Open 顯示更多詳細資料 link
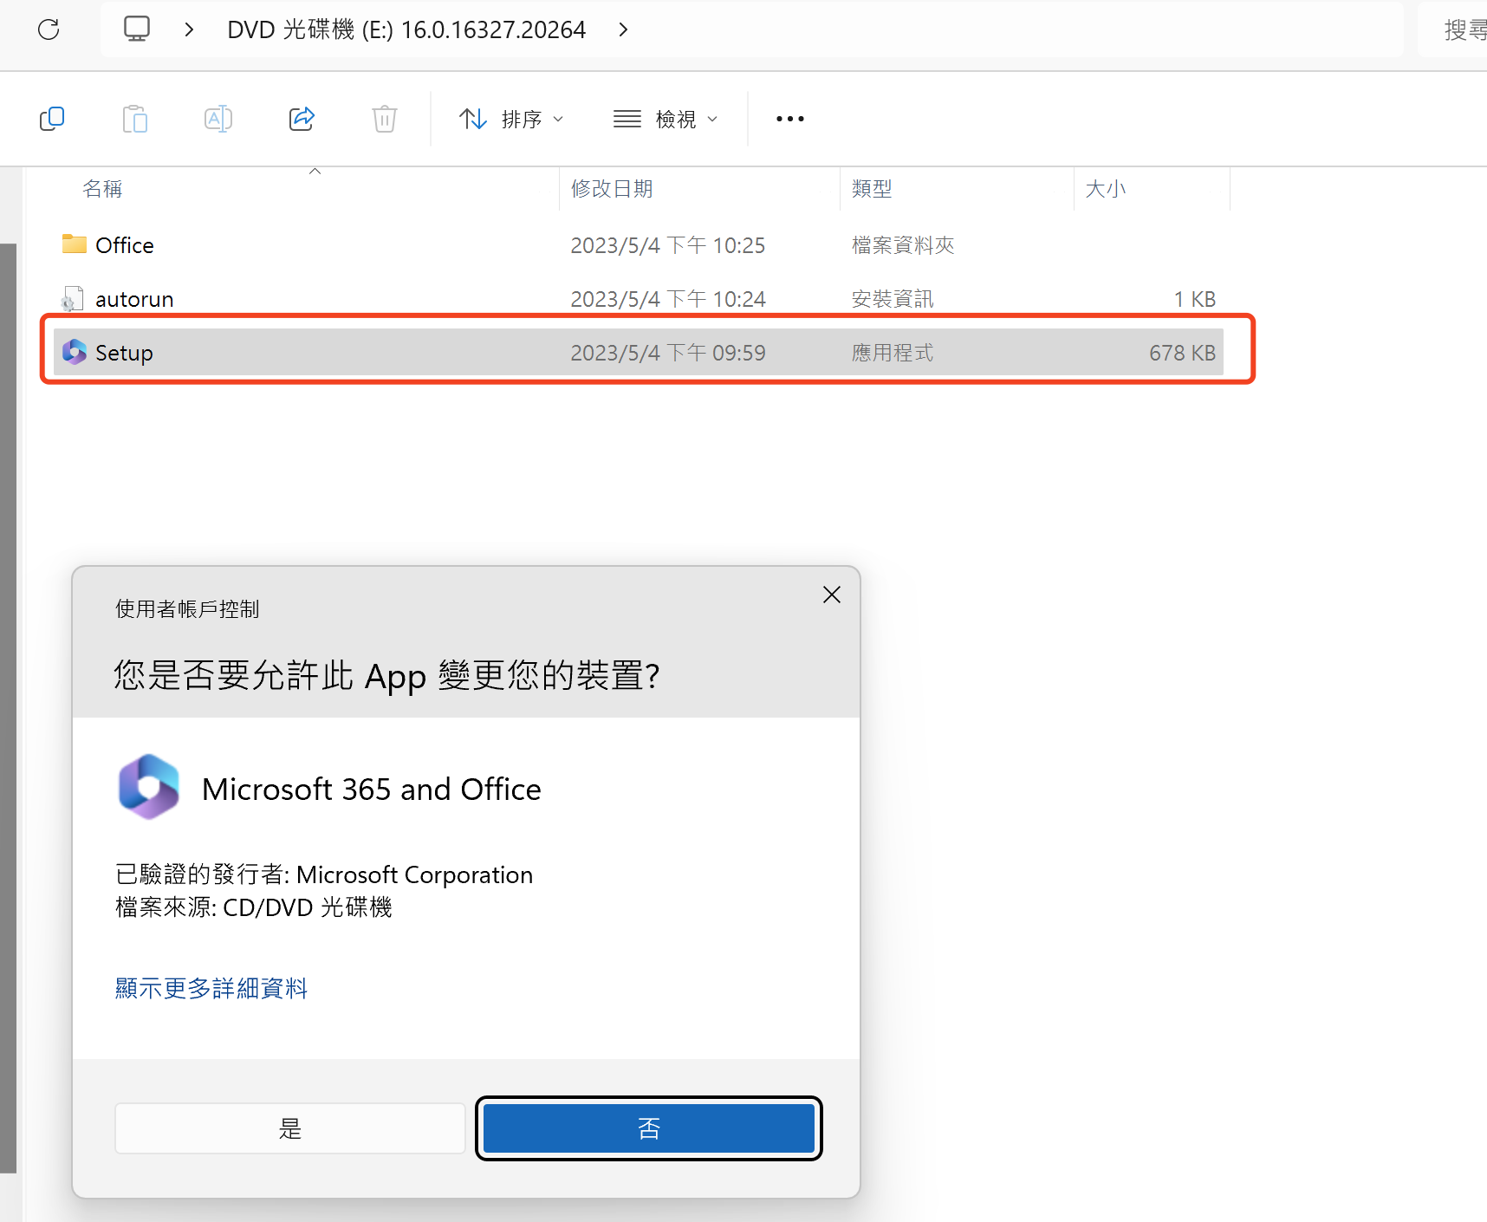This screenshot has width=1487, height=1222. (211, 988)
